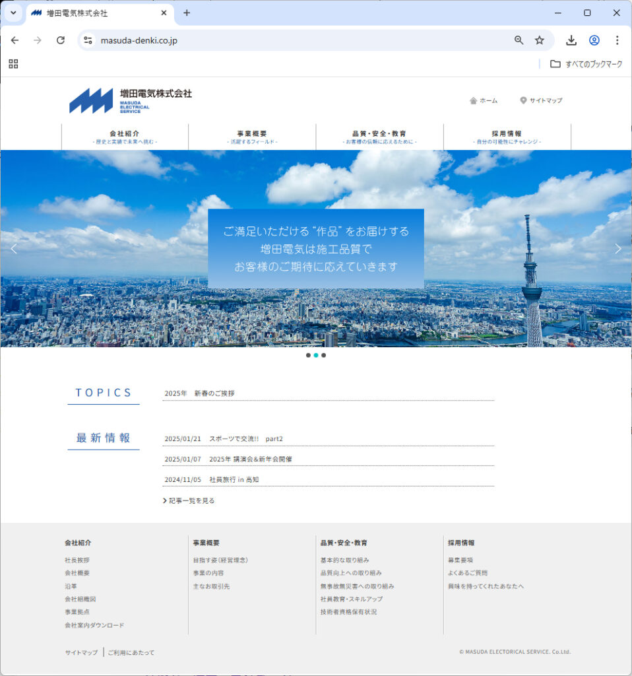Open the ご利用にあたって footer link

[x=131, y=653]
